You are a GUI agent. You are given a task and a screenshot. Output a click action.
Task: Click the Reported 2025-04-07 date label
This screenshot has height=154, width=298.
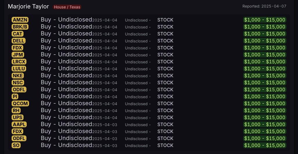(x=264, y=6)
